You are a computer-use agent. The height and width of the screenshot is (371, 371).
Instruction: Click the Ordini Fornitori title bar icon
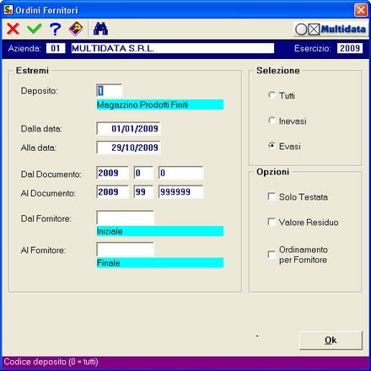(x=8, y=10)
